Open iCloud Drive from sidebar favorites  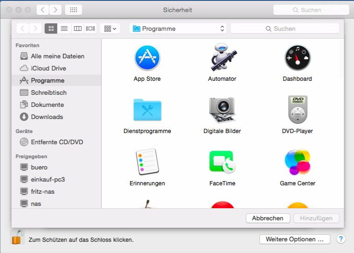point(48,68)
